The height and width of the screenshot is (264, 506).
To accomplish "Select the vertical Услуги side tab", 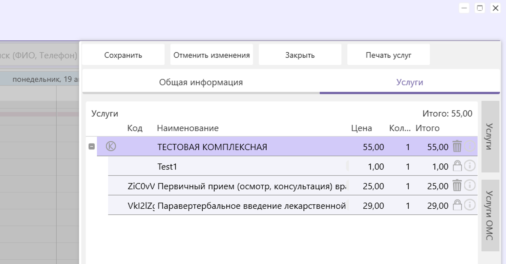I will (x=490, y=137).
